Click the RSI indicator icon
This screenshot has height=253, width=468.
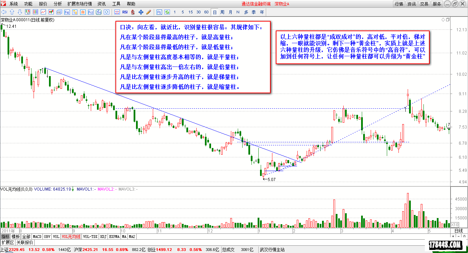[x=125, y=12]
